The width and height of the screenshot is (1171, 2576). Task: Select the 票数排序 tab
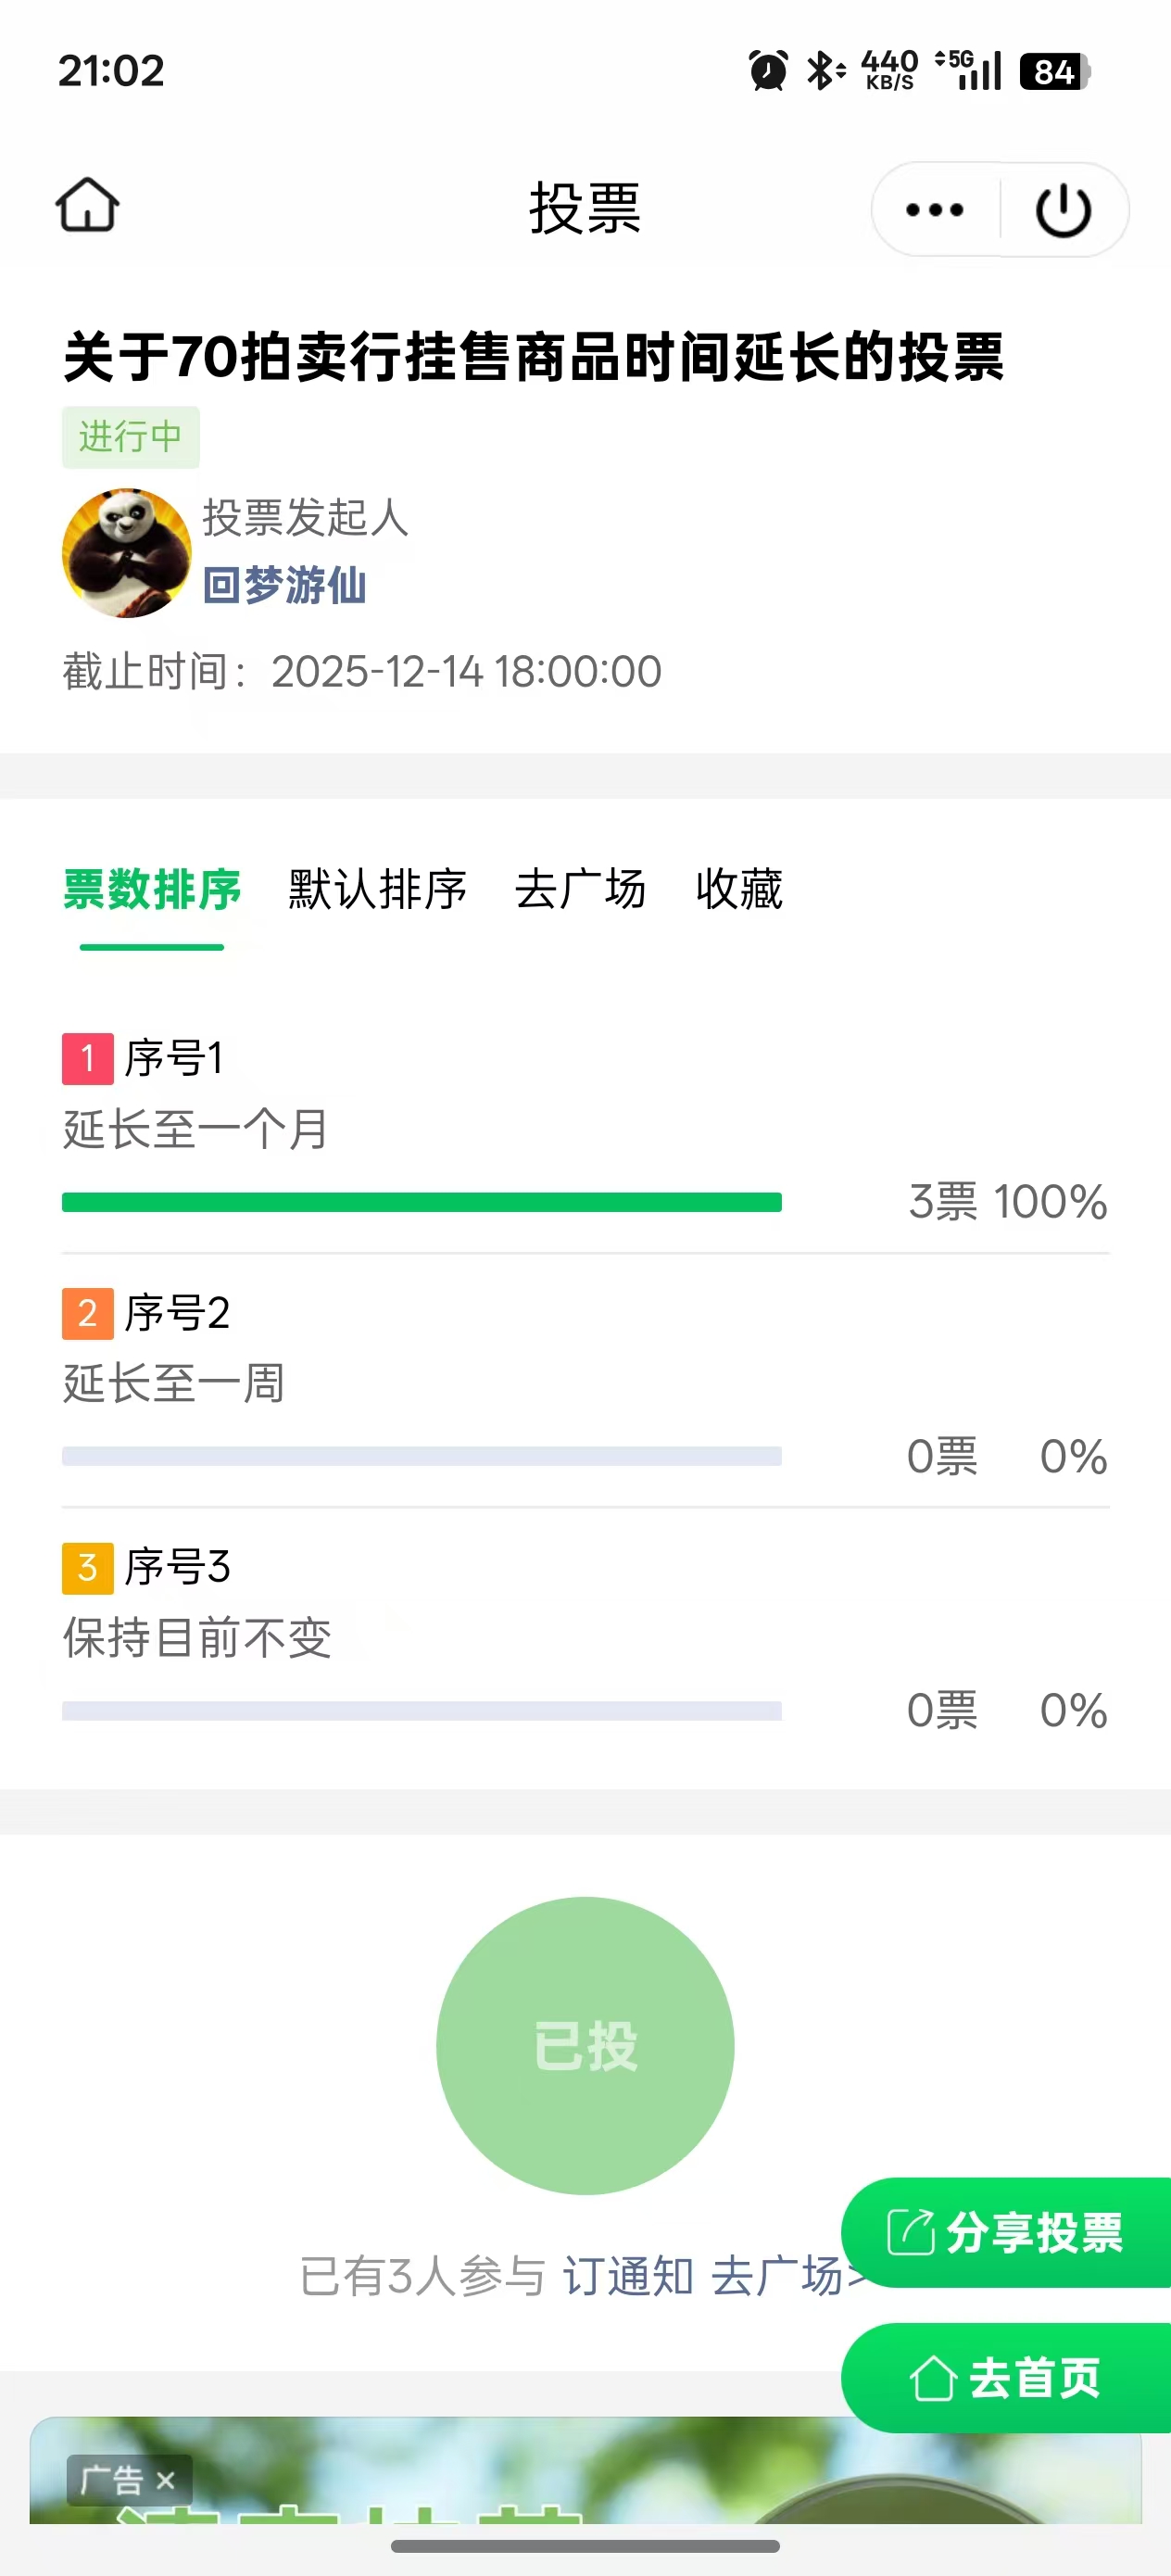152,890
